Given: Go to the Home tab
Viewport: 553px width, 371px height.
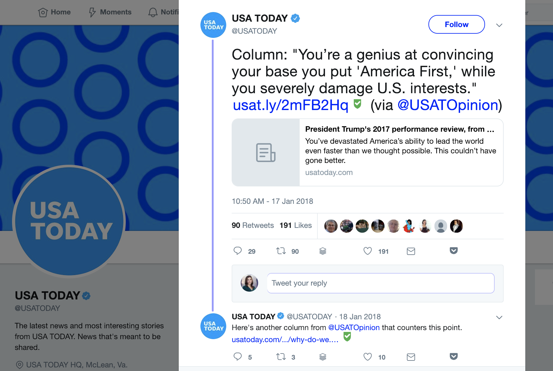Looking at the screenshot, I should 54,12.
